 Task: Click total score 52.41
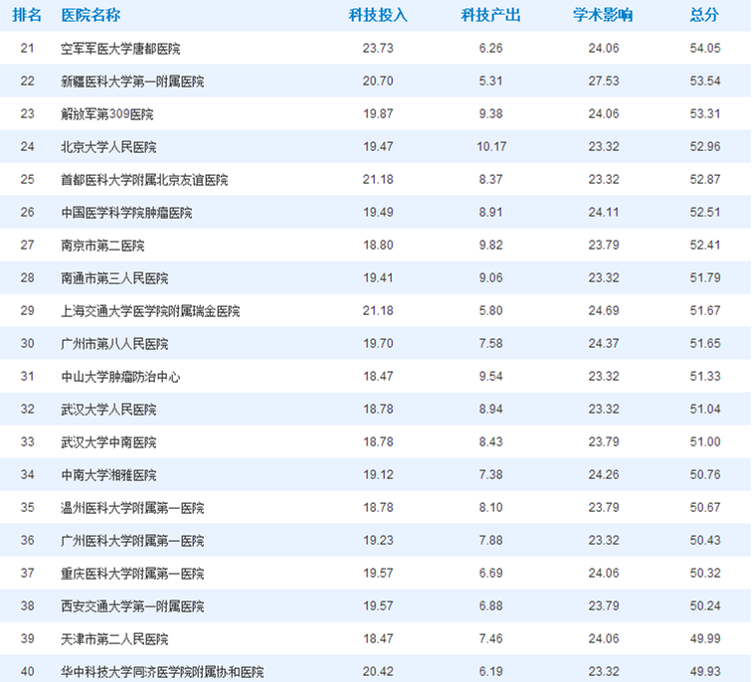pos(705,245)
